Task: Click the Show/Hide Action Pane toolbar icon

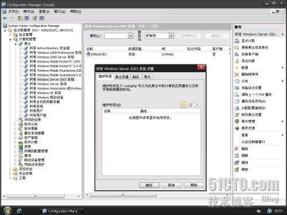Action: click(42, 18)
